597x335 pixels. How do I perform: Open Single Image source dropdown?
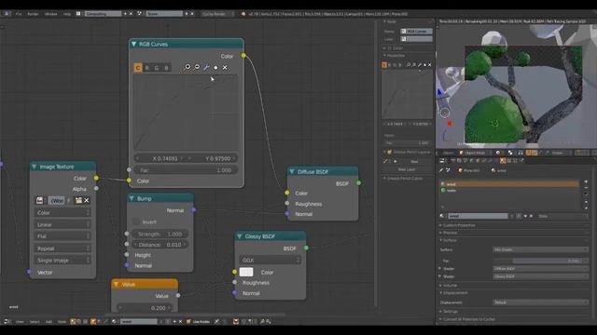(62, 261)
